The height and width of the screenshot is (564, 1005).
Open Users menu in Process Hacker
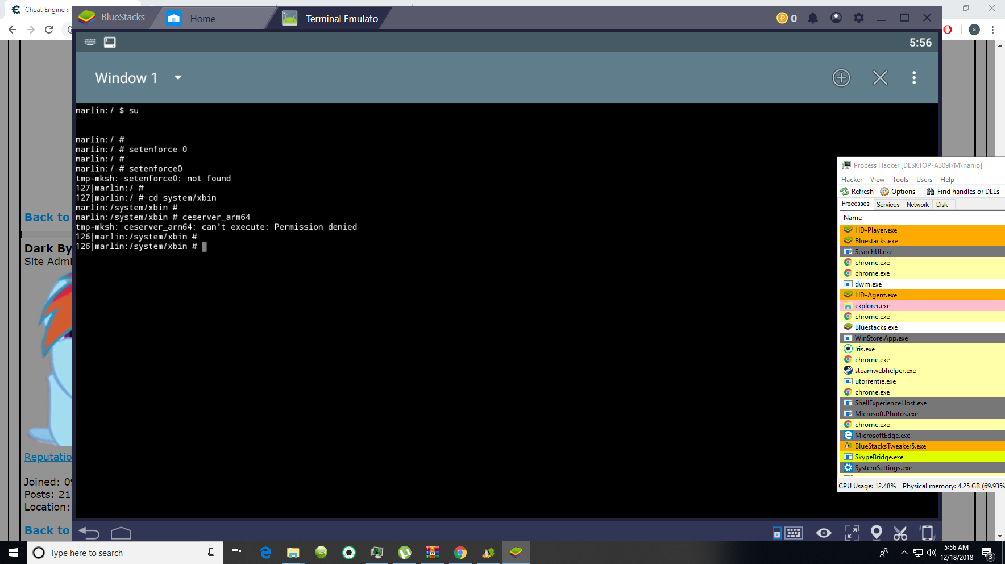924,180
